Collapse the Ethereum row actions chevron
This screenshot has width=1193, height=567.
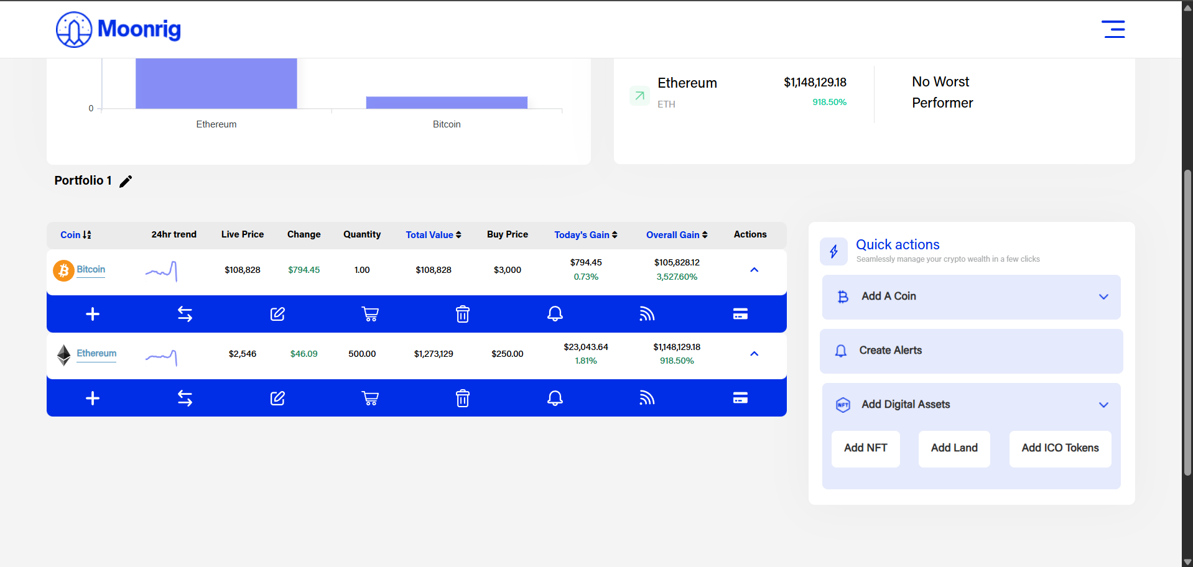(x=754, y=354)
